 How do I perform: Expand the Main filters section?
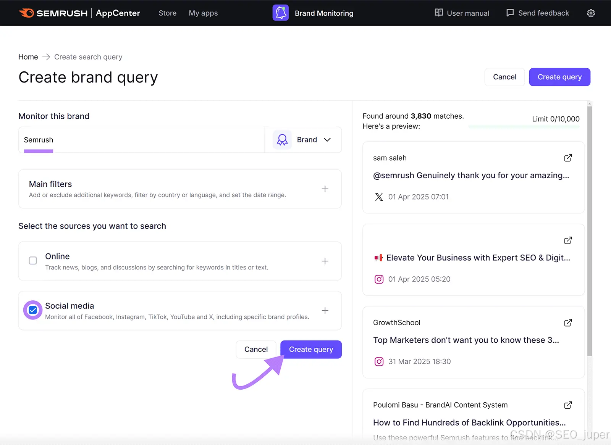325,189
